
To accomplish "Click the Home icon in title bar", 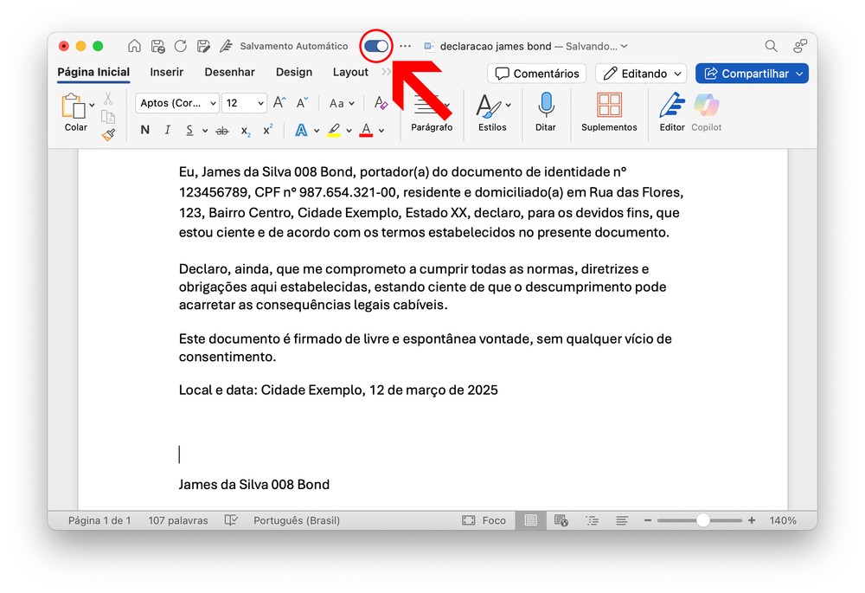I will [134, 46].
